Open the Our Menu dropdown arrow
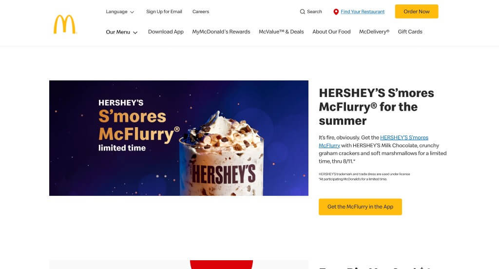The width and height of the screenshot is (499, 269). tap(135, 33)
